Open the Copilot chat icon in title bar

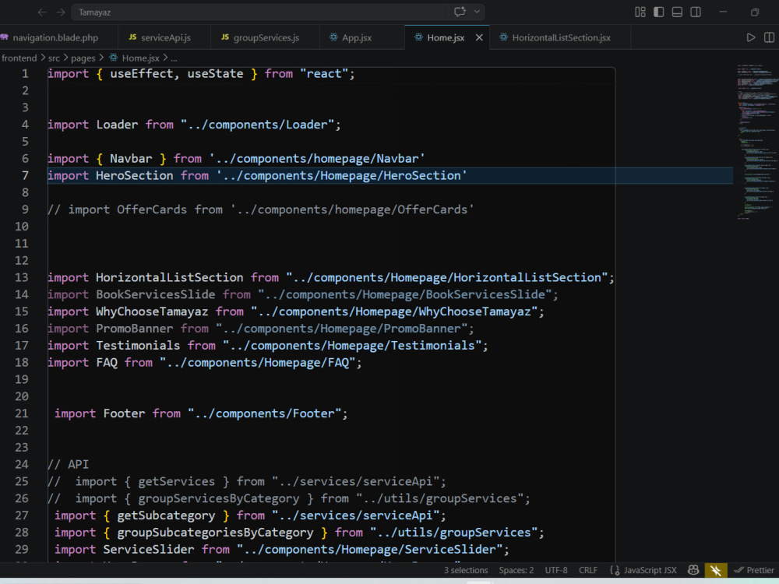point(460,12)
